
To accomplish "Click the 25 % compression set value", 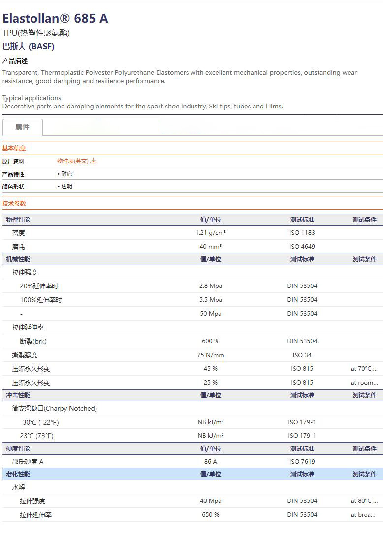I will [211, 383].
